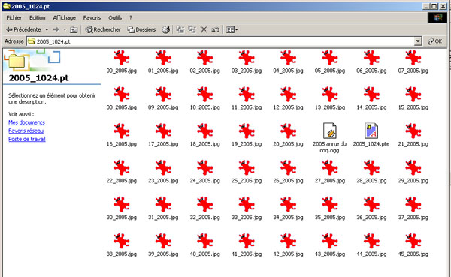Image resolution: width=451 pixels, height=277 pixels.
Task: Select the 2005 année du coq.ogg audio file
Action: click(x=330, y=131)
